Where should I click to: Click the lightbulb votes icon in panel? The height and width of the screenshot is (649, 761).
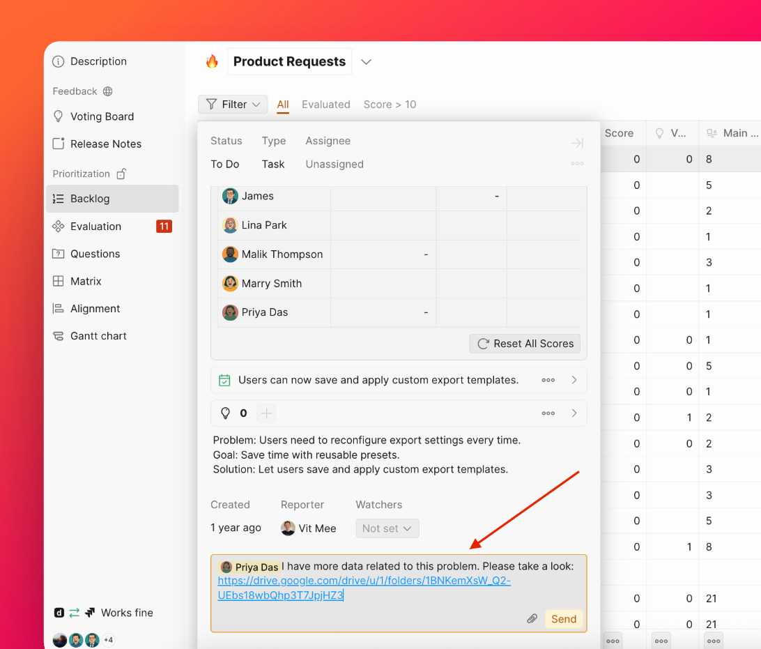coord(225,413)
